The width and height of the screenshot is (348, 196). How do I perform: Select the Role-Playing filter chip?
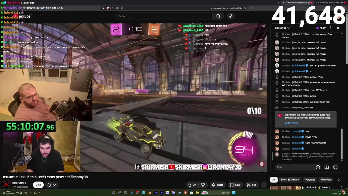coord(327,180)
